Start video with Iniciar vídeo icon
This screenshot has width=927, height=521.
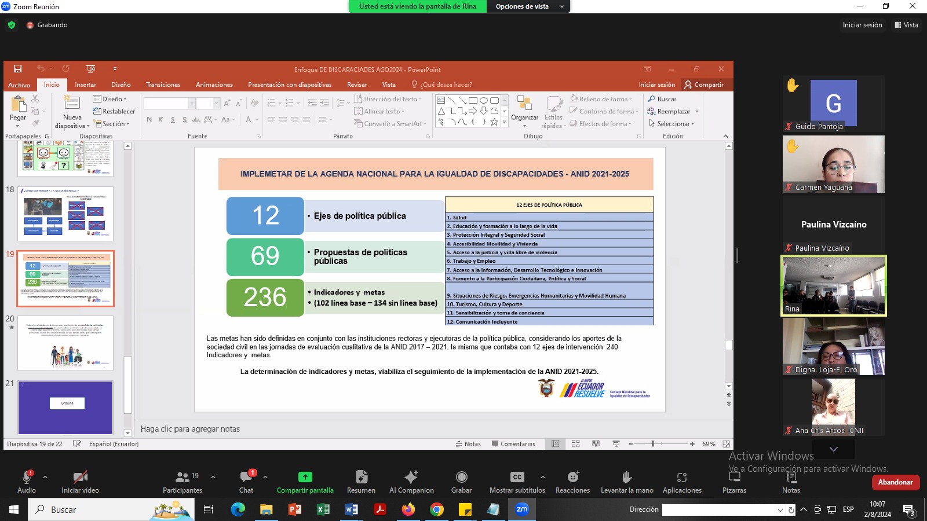pos(80,477)
